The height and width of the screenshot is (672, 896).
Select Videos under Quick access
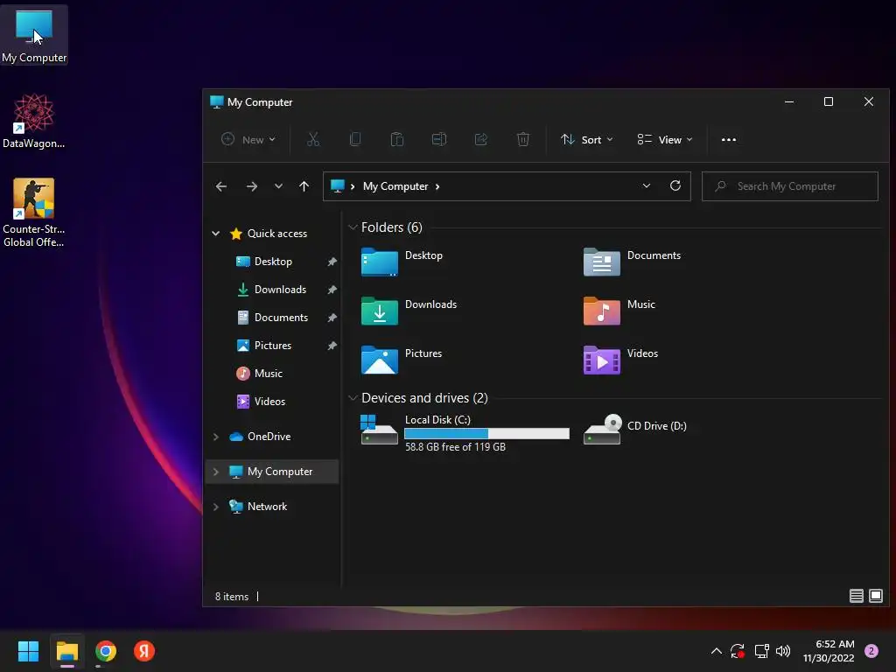coord(269,401)
